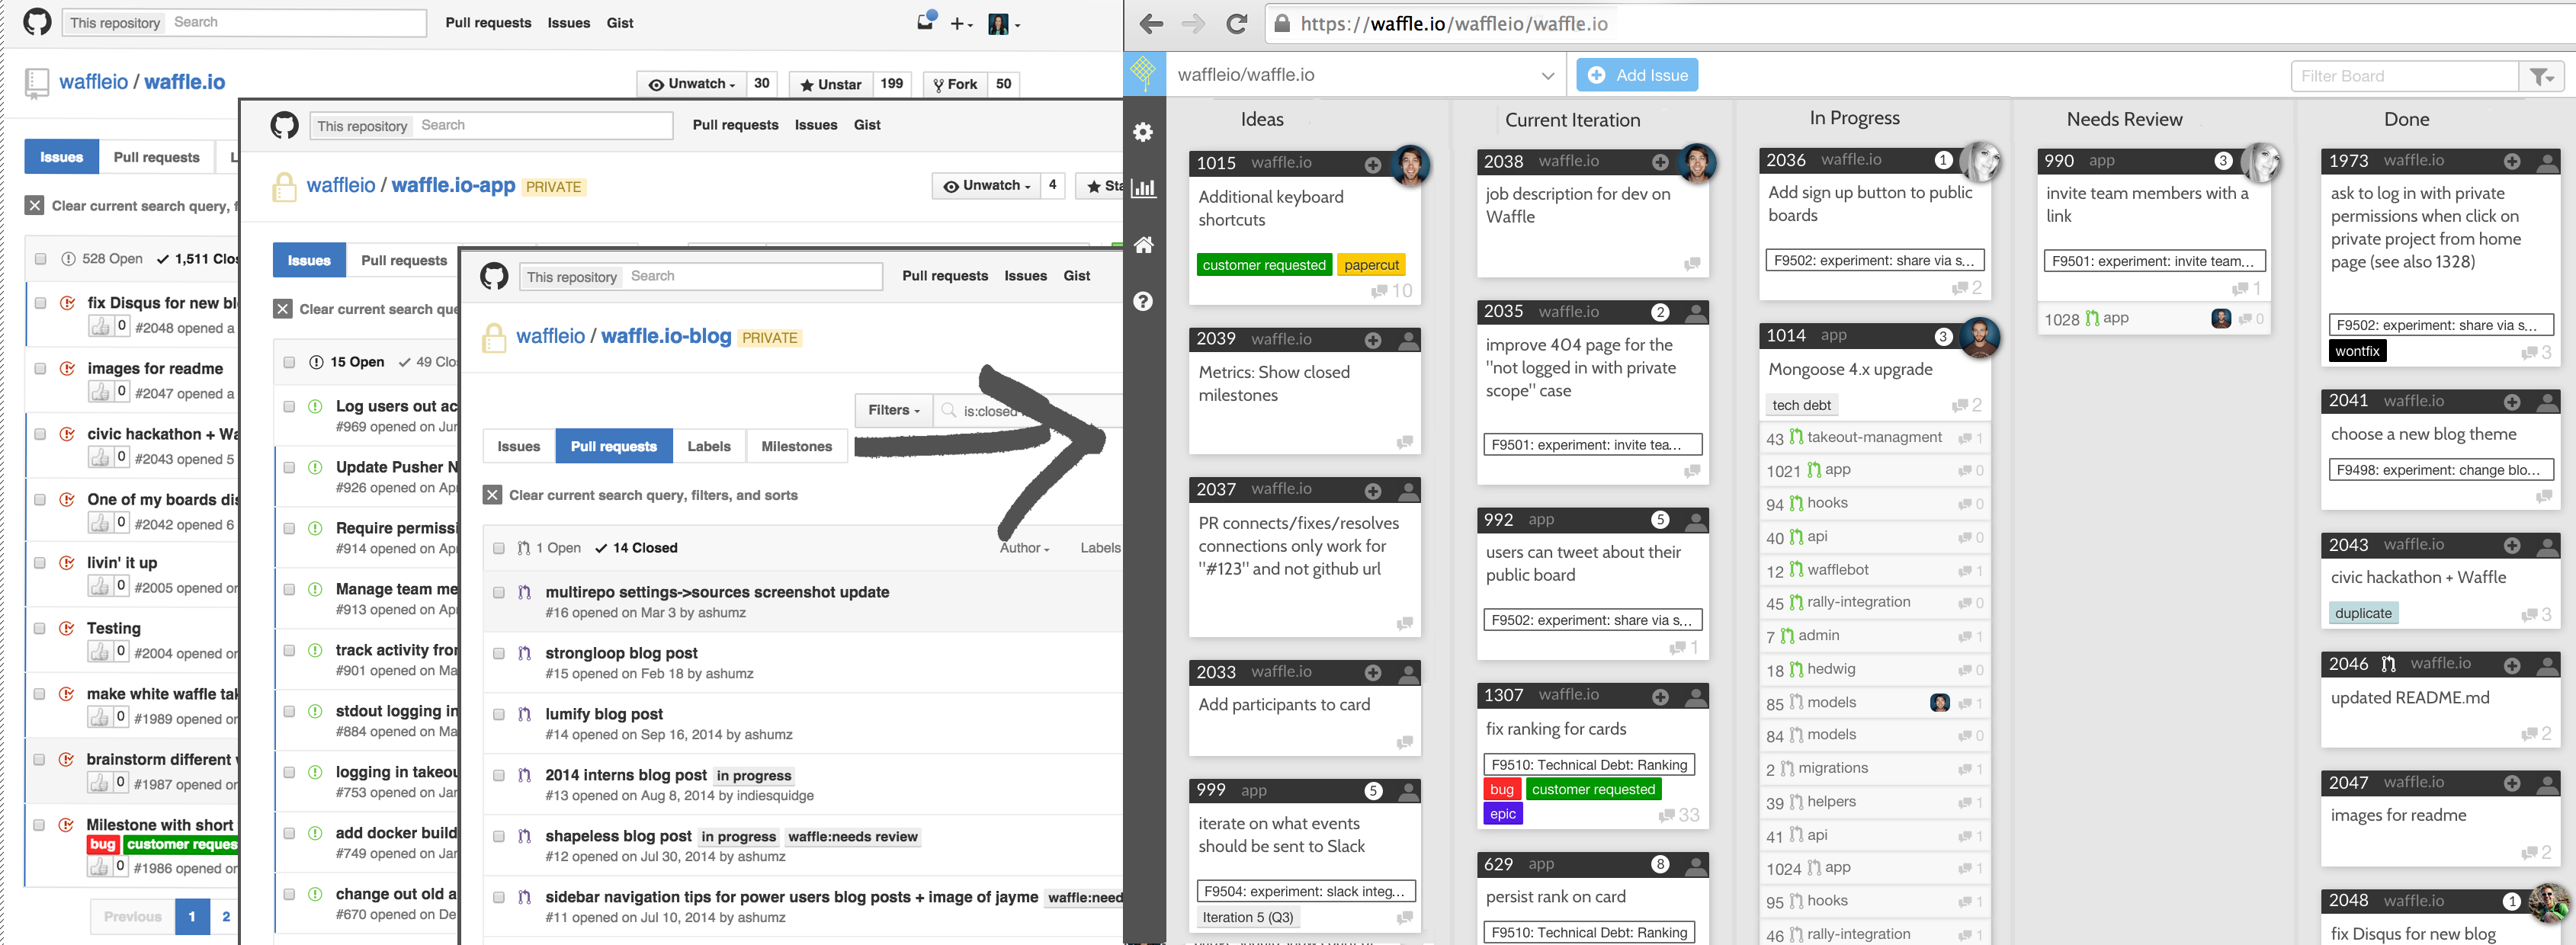
Task: Show the 14 Closed pull requests link
Action: tap(636, 548)
